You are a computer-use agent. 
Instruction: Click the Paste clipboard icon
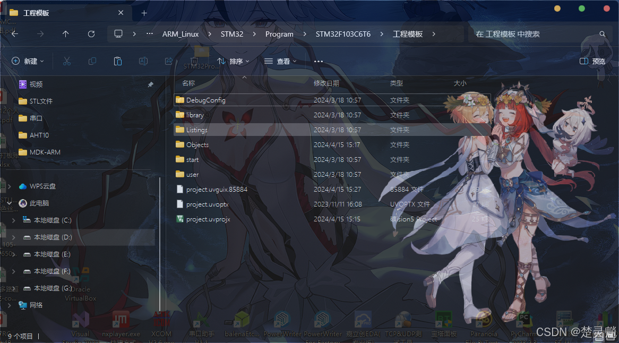pyautogui.click(x=118, y=61)
